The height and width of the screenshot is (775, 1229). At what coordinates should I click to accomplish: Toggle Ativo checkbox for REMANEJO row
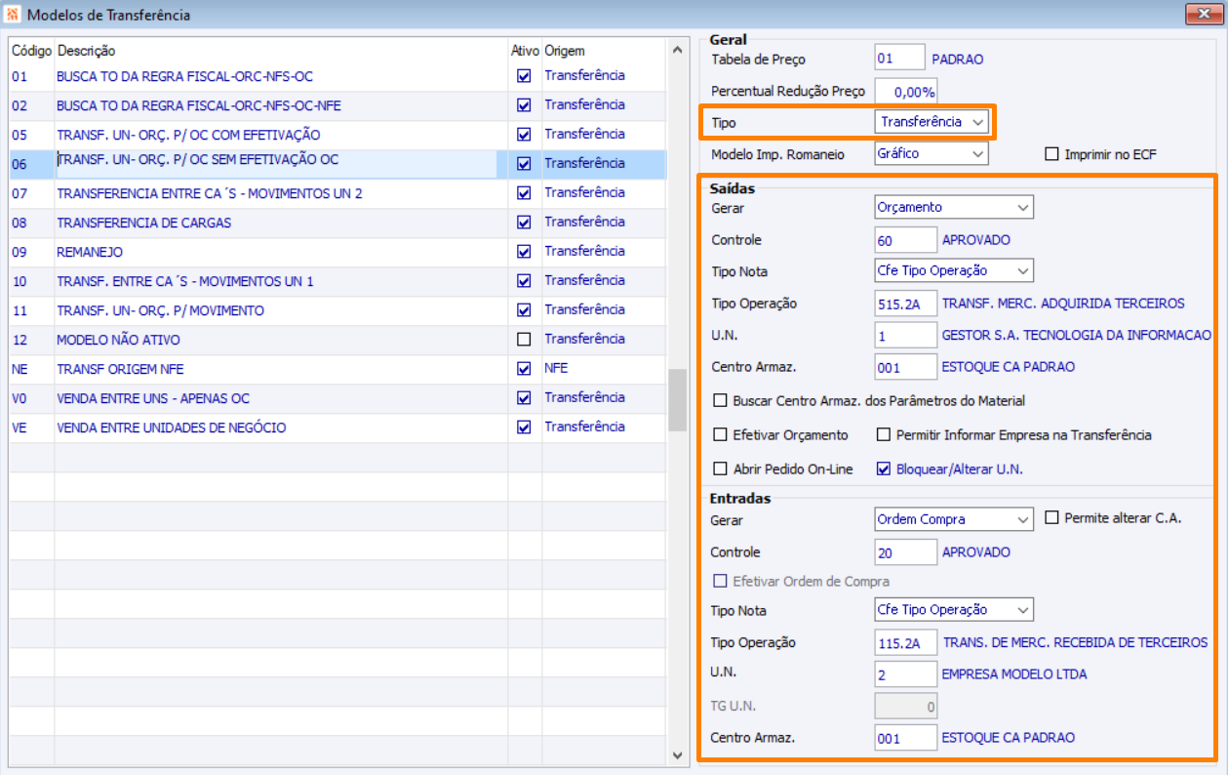pyautogui.click(x=524, y=252)
